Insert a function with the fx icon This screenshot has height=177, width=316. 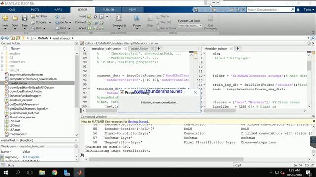pos(95,16)
